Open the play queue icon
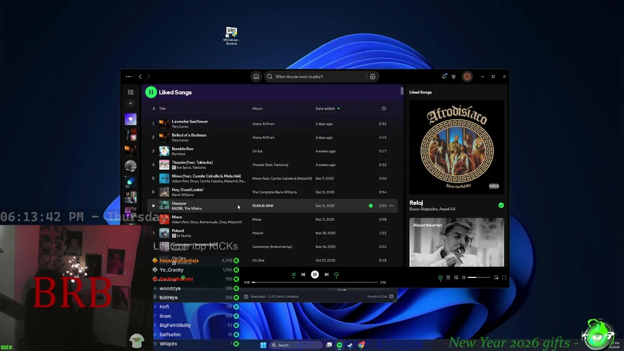Viewport: 624px width, 351px height. (448, 277)
